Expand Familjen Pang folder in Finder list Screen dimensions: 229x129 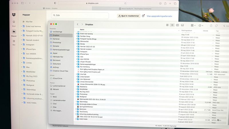[x=76, y=36]
